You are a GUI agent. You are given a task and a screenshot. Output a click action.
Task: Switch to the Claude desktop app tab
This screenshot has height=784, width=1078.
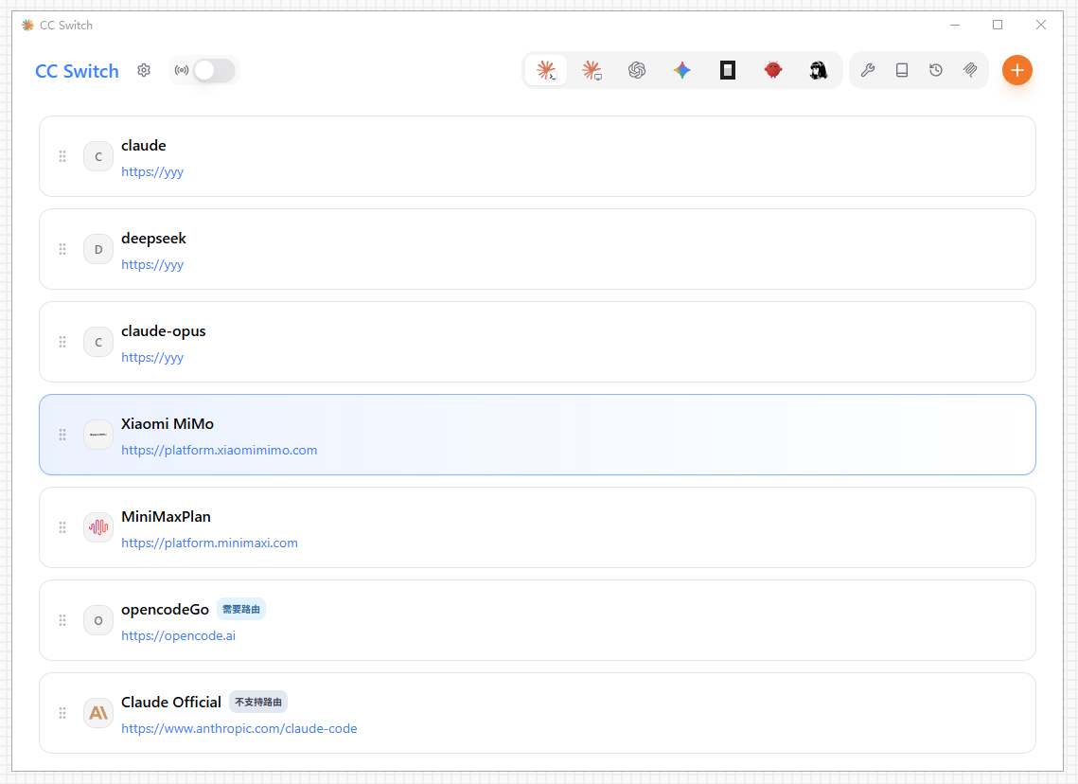pos(592,70)
